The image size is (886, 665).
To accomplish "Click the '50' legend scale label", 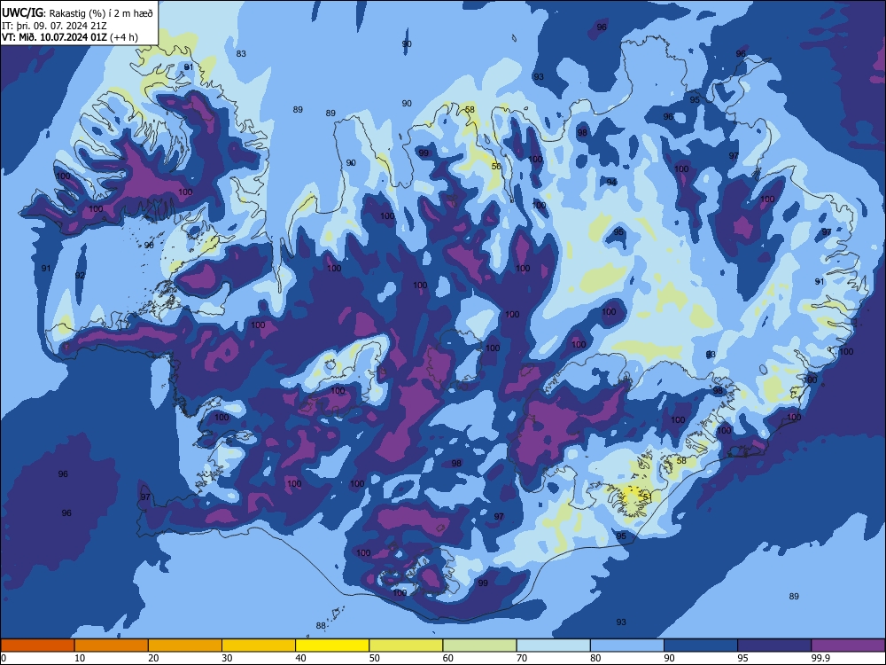I will [375, 658].
